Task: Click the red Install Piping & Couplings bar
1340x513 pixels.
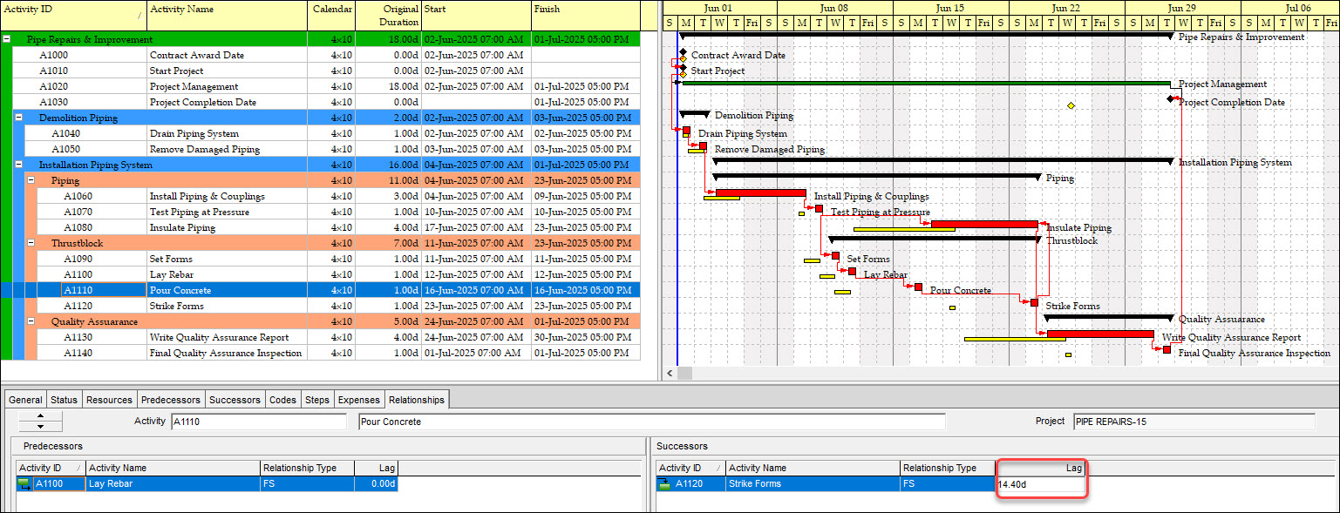Action: tap(760, 192)
